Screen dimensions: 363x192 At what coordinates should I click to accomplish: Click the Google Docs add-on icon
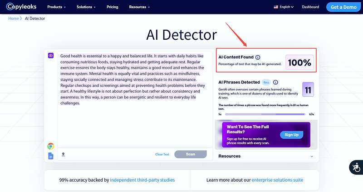click(x=51, y=156)
